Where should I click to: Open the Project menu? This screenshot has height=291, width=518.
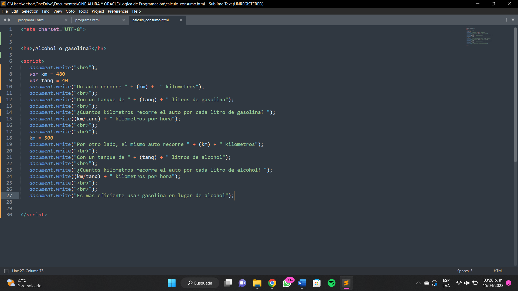click(98, 11)
